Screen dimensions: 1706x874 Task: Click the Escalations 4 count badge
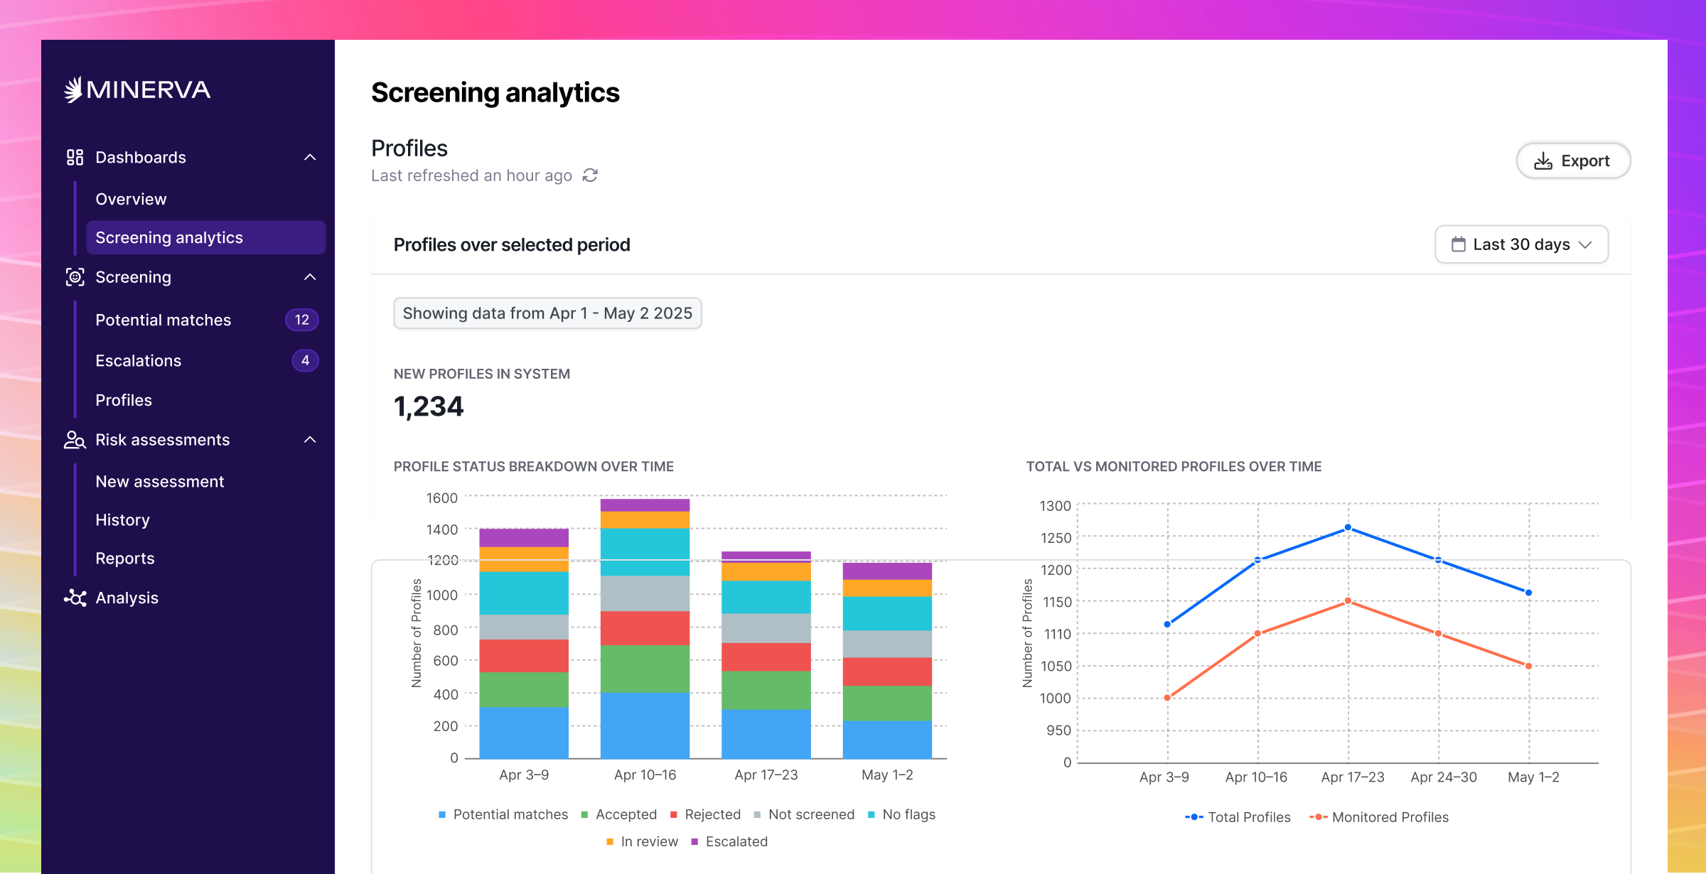305,360
